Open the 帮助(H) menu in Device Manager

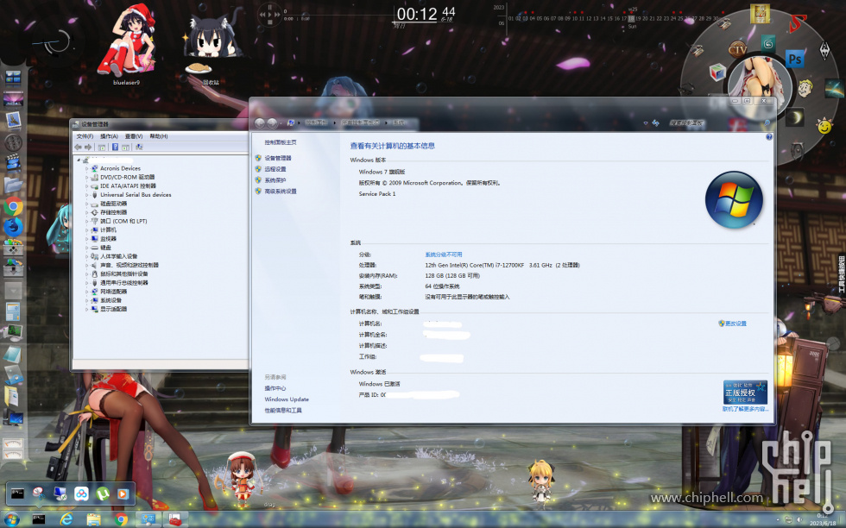(x=159, y=136)
